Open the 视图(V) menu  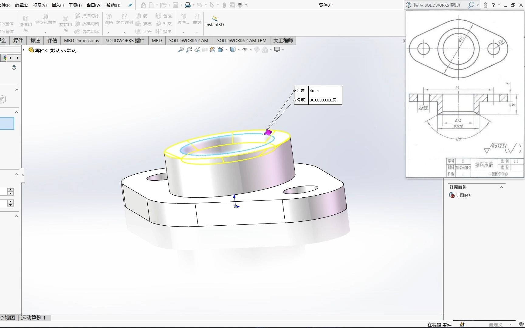[x=40, y=5]
